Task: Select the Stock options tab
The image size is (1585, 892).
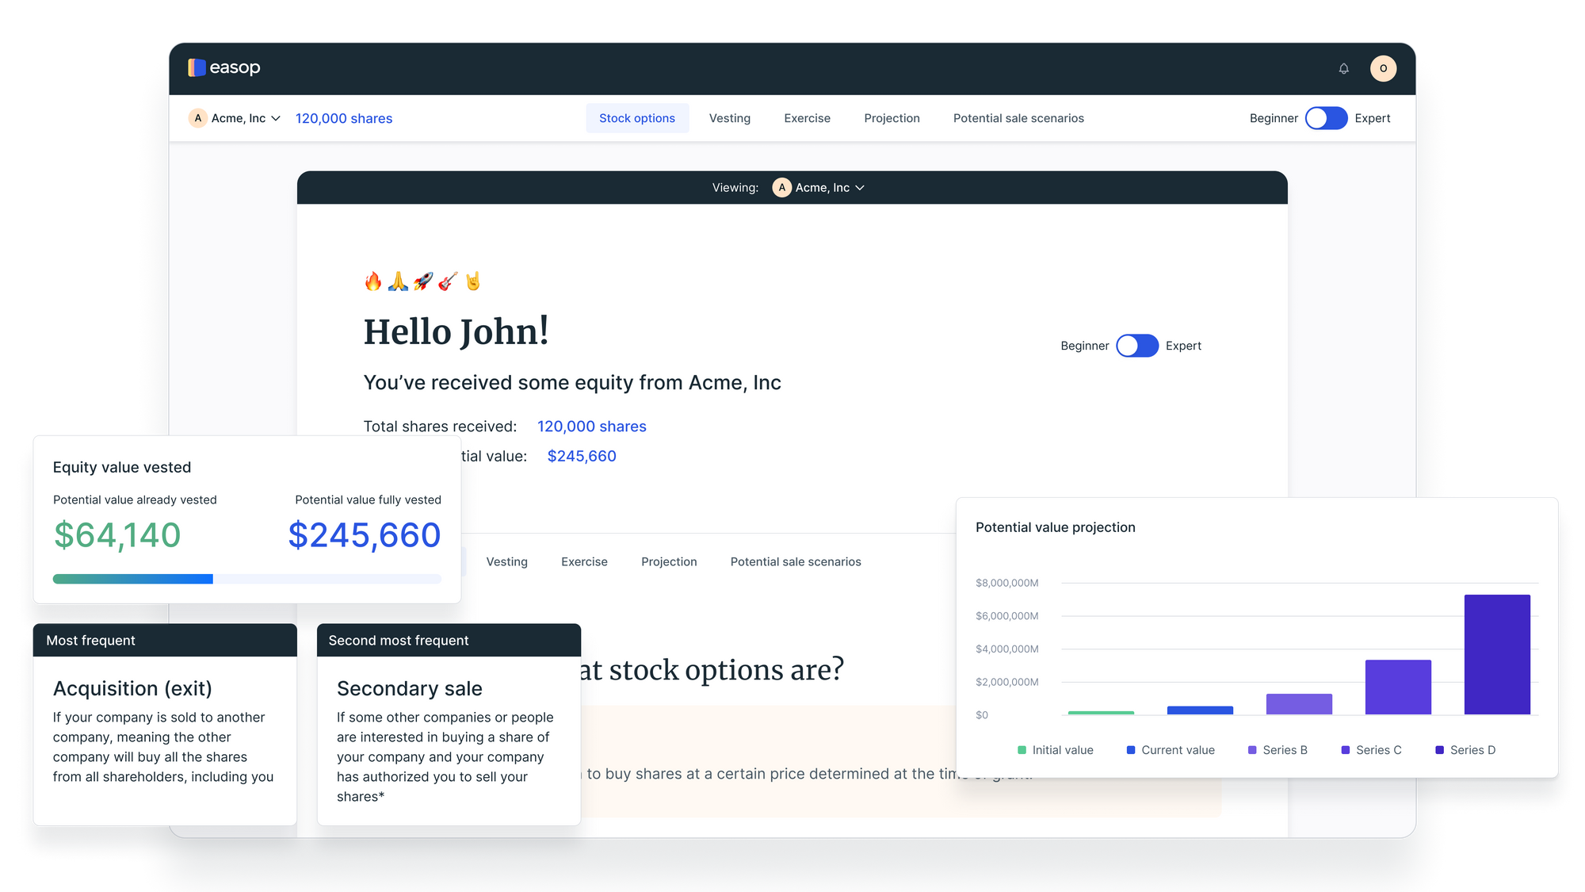Action: [636, 118]
